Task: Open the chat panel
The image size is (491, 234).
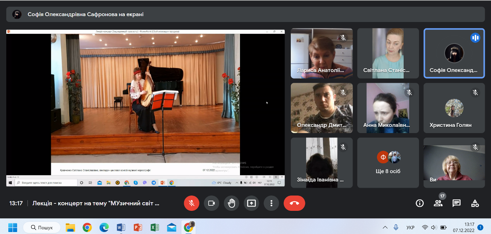Action: pyautogui.click(x=456, y=203)
